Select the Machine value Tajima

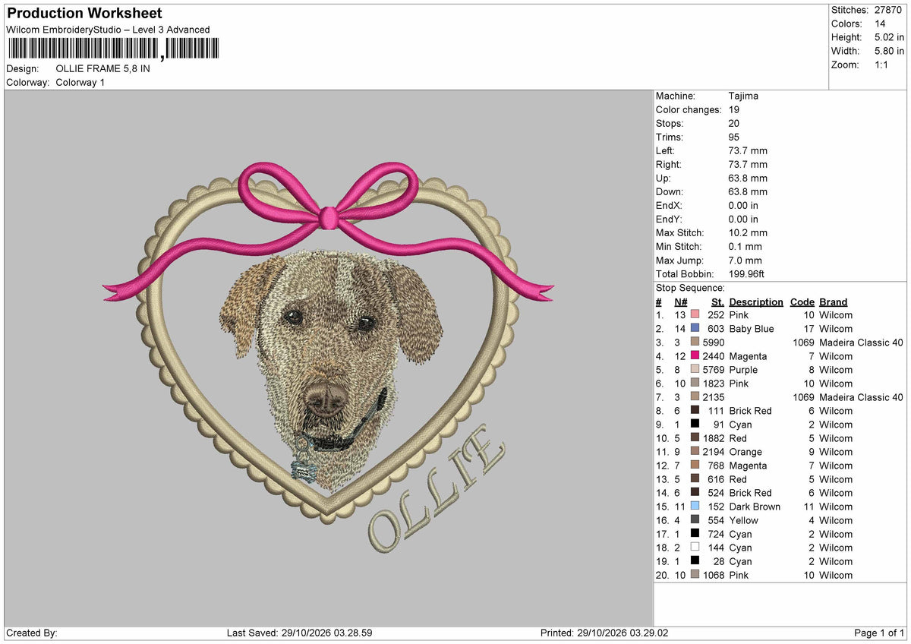tap(743, 96)
